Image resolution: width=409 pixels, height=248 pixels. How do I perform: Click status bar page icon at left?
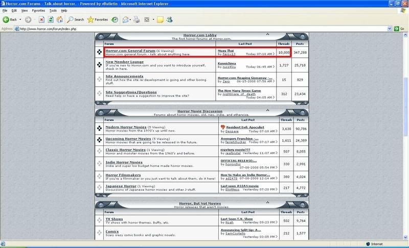tap(3, 244)
